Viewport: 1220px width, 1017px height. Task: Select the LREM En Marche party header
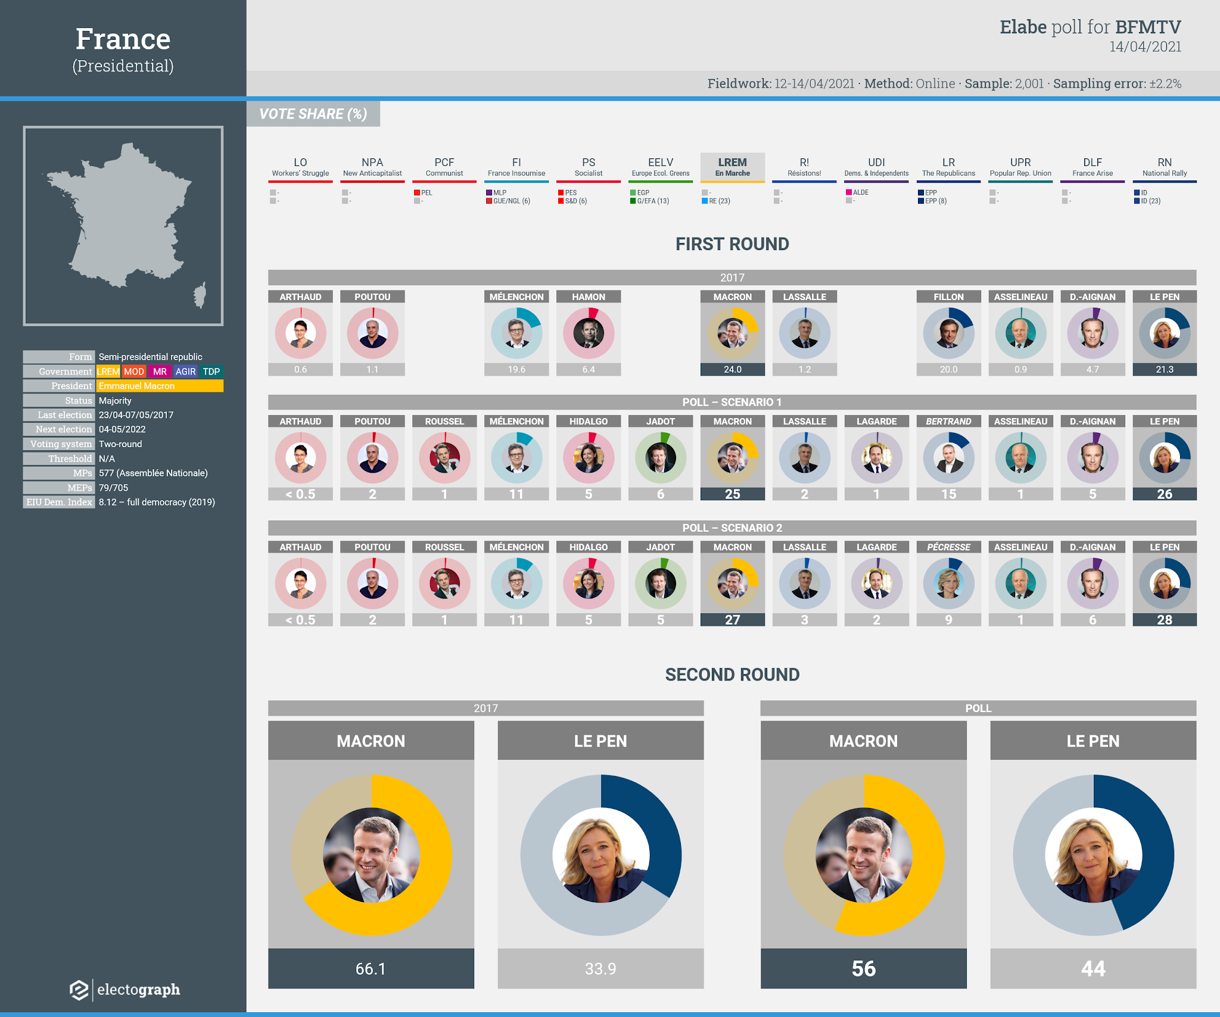click(732, 167)
